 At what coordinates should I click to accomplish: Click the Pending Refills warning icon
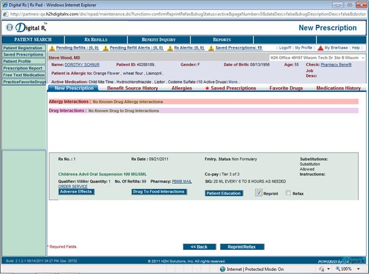[52, 48]
